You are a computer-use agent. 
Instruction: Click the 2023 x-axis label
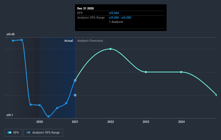(x=146, y=122)
